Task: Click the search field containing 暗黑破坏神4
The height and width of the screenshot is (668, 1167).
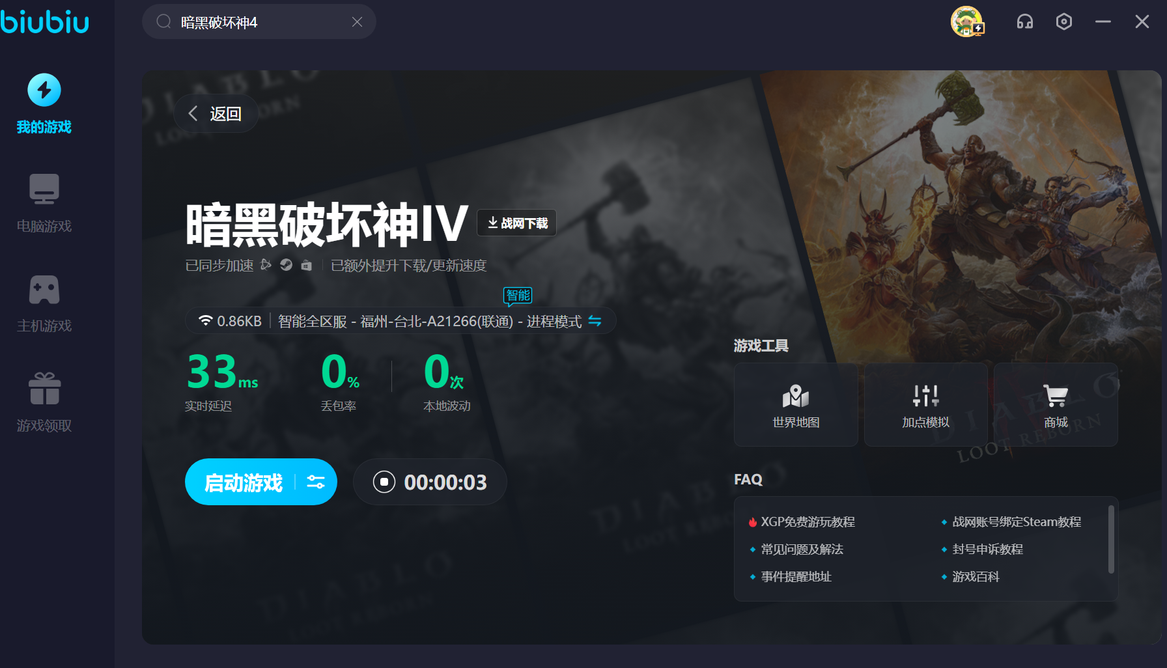Action: [x=259, y=22]
